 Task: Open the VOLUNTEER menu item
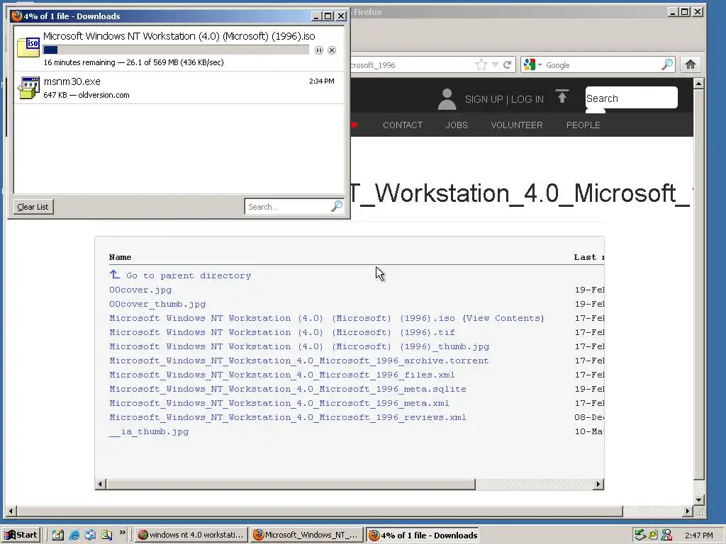pos(517,125)
